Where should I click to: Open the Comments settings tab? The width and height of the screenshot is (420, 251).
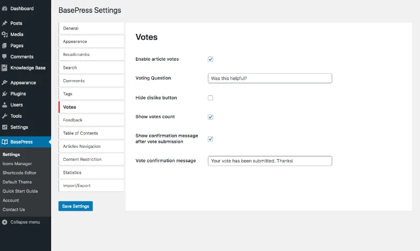92,81
